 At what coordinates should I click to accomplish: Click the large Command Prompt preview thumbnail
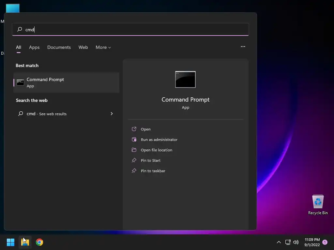[x=185, y=79]
